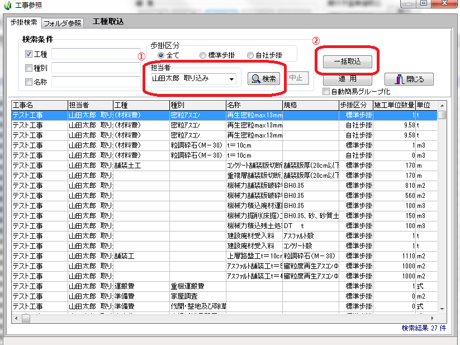
Task: Click the magnifier icon on the 検索 button
Action: click(x=256, y=79)
